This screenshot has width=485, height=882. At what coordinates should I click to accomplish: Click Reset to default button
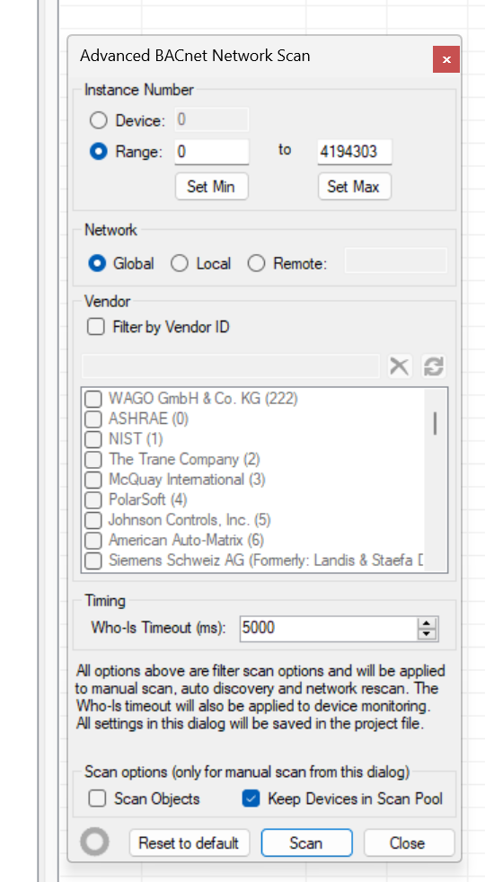189,843
